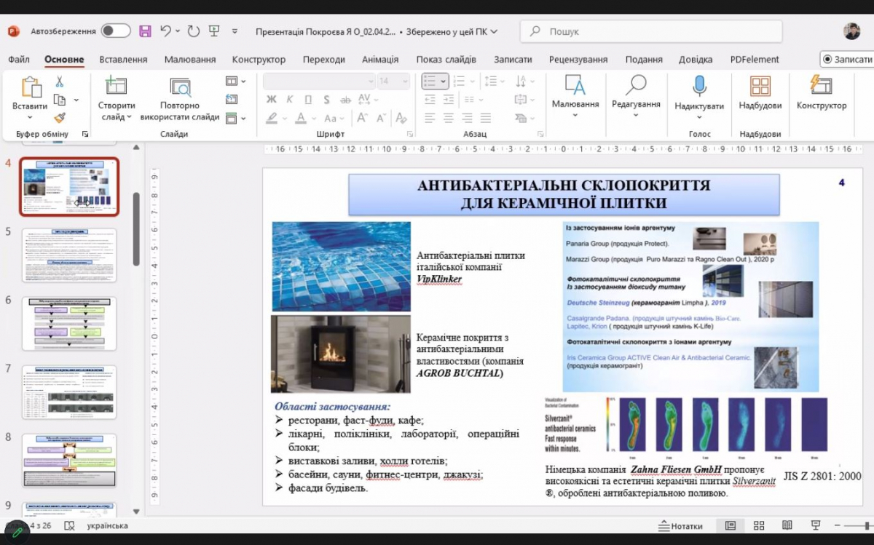Open the font size dropdown
The height and width of the screenshot is (545, 874).
pyautogui.click(x=404, y=81)
